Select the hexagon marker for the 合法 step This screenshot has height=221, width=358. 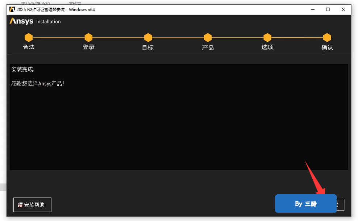point(29,37)
